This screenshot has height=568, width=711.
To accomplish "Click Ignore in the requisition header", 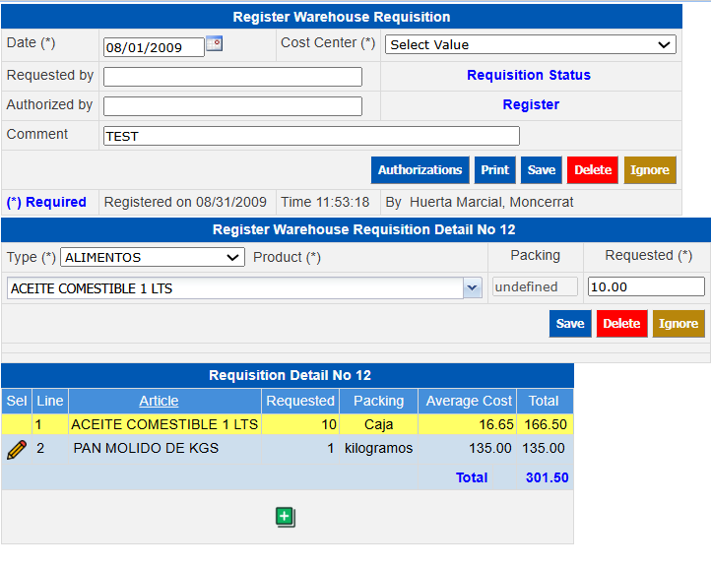I will 649,170.
